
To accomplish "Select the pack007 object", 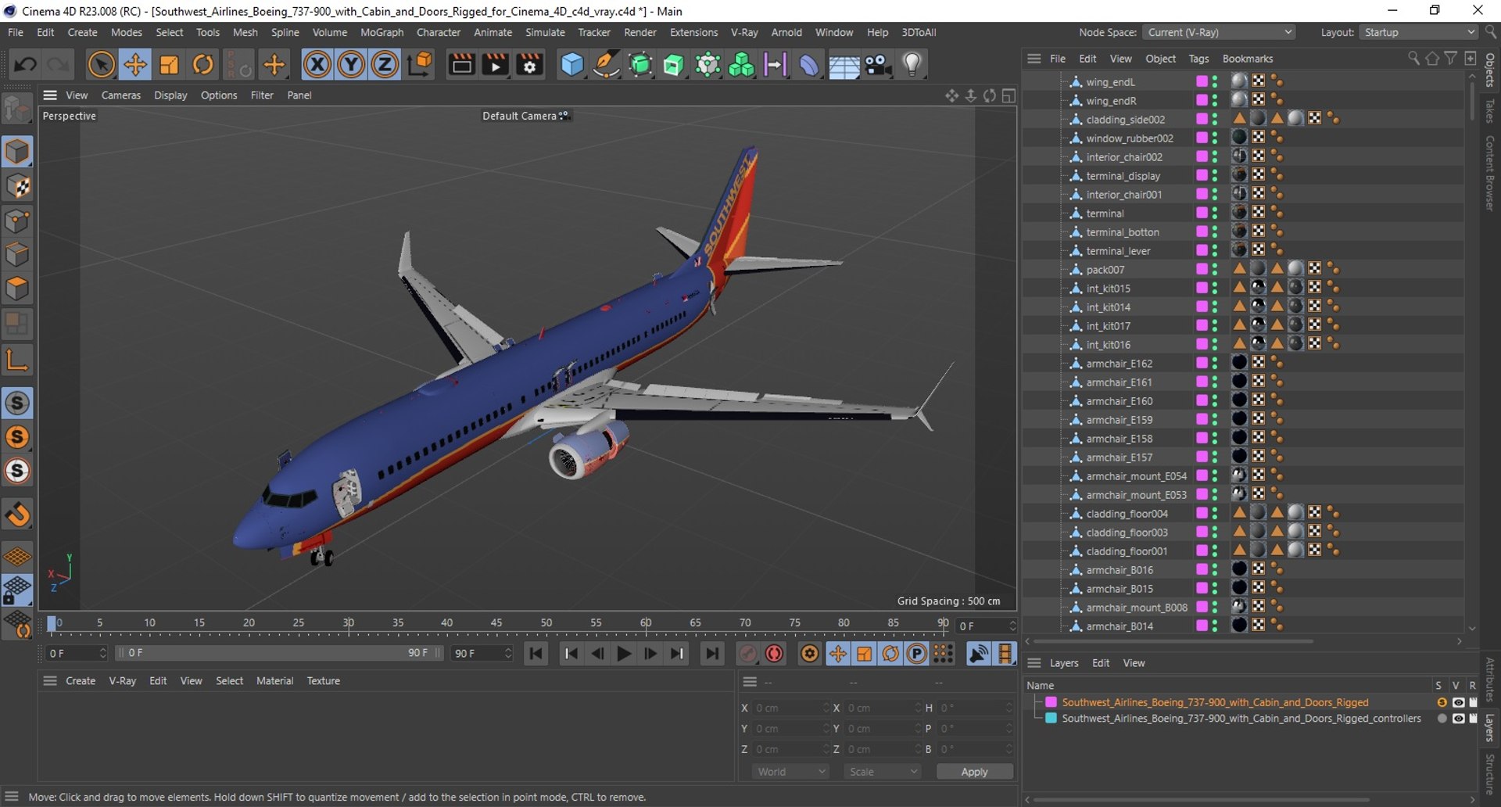I will pos(1105,270).
